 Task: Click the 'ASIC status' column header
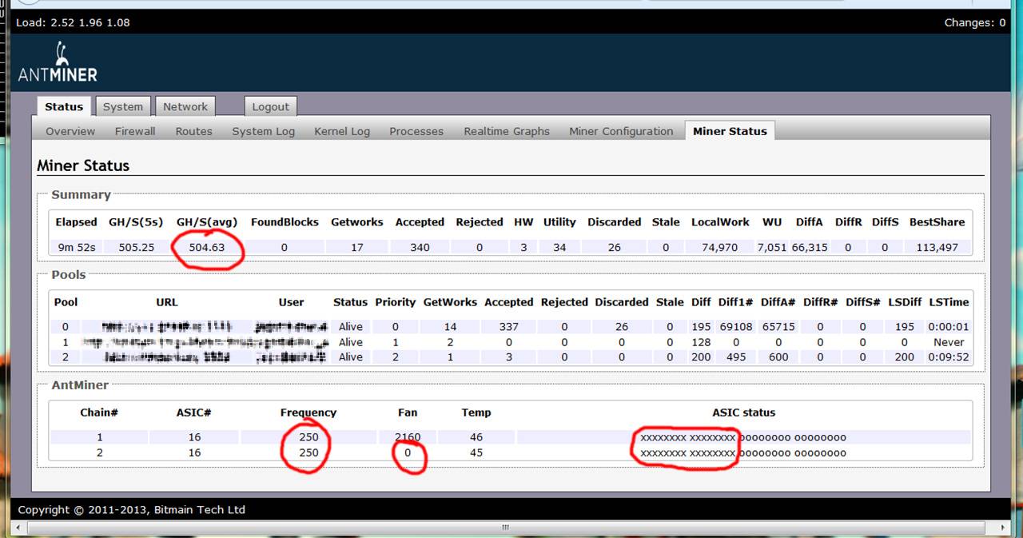pos(743,412)
